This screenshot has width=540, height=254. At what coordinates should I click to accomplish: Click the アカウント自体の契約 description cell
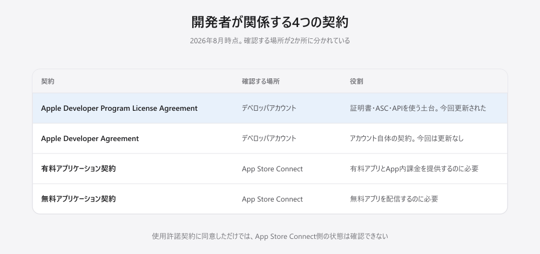click(407, 138)
